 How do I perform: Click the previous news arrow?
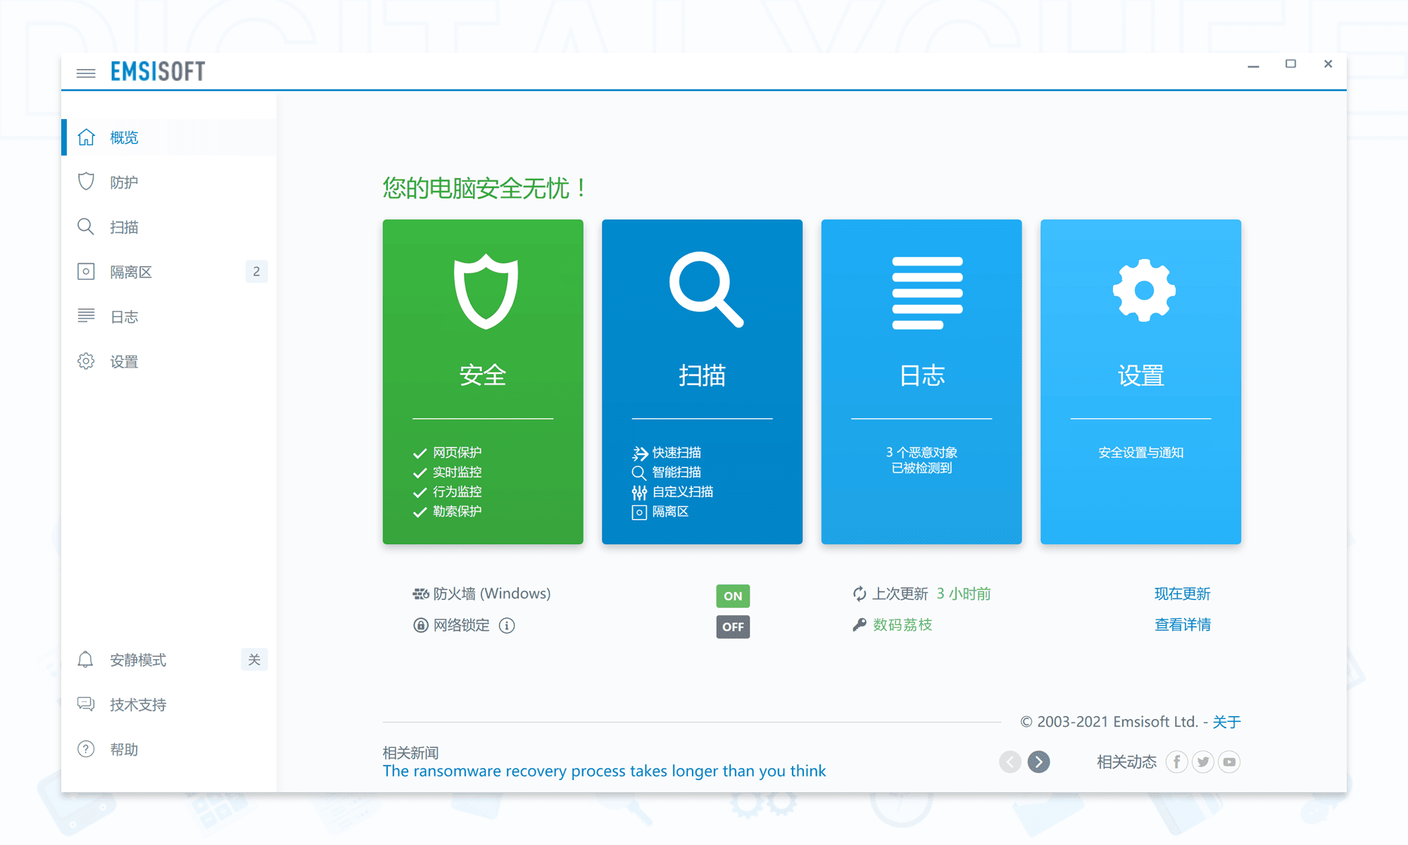[1011, 761]
